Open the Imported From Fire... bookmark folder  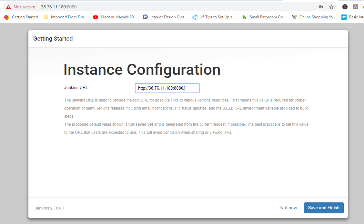click(x=66, y=17)
